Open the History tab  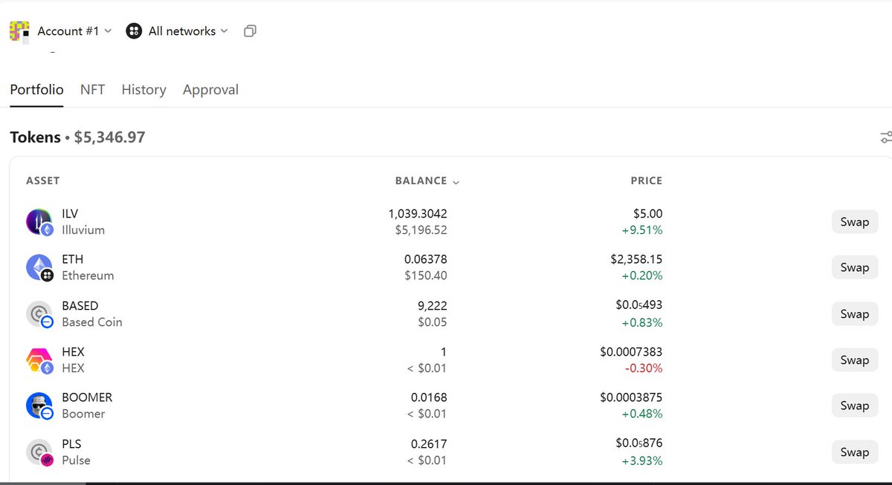coord(144,90)
